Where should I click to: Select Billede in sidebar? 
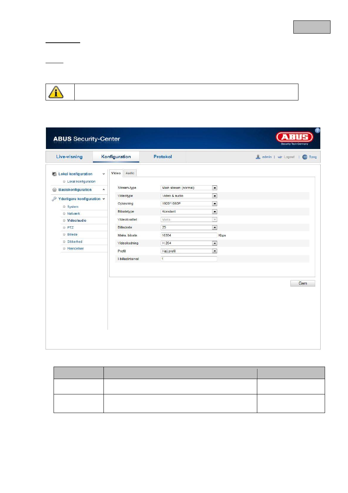click(x=72, y=234)
